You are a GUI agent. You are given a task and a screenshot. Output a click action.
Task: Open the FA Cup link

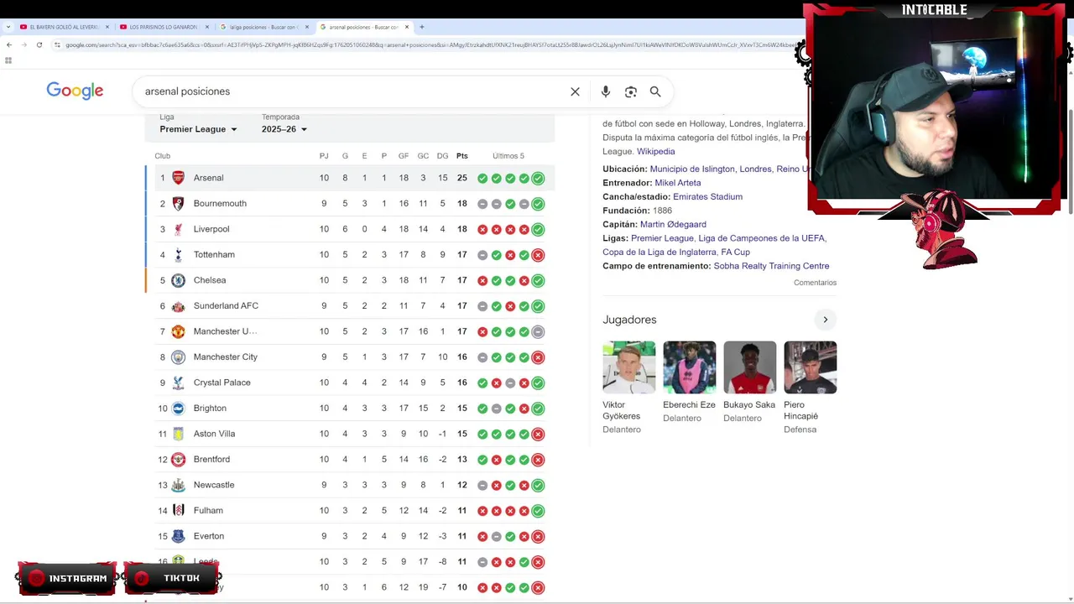(735, 253)
